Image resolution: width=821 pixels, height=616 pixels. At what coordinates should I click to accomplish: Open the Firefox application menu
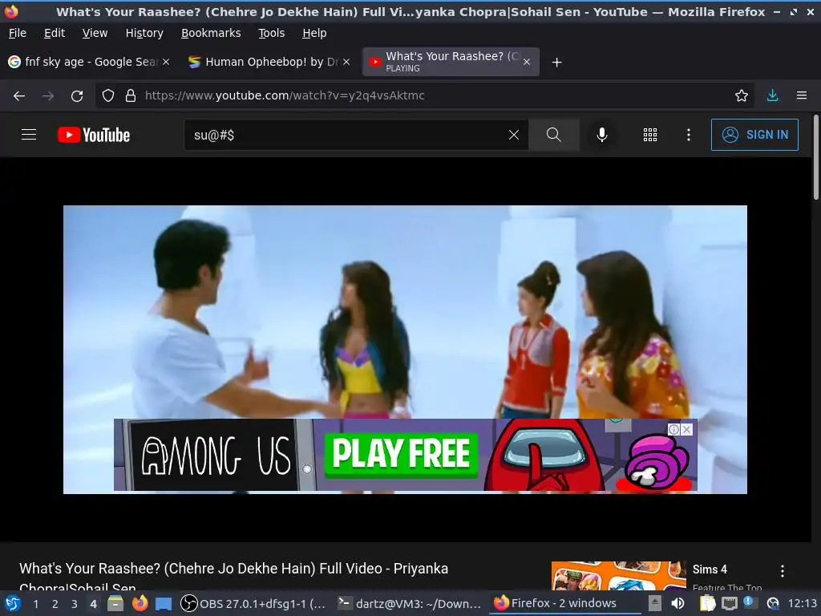pos(802,95)
